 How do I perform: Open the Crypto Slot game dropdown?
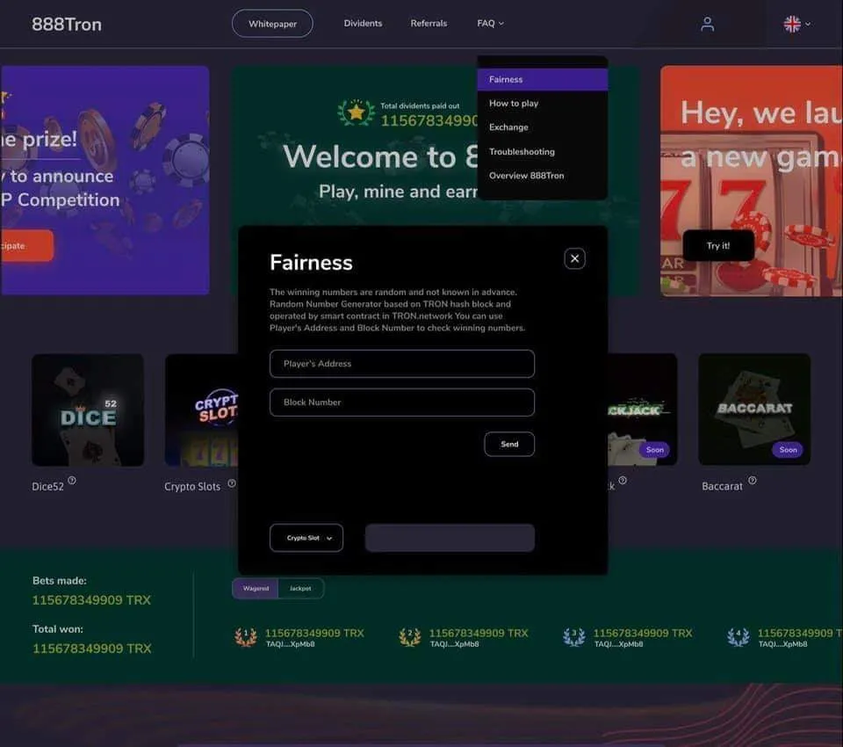[306, 538]
